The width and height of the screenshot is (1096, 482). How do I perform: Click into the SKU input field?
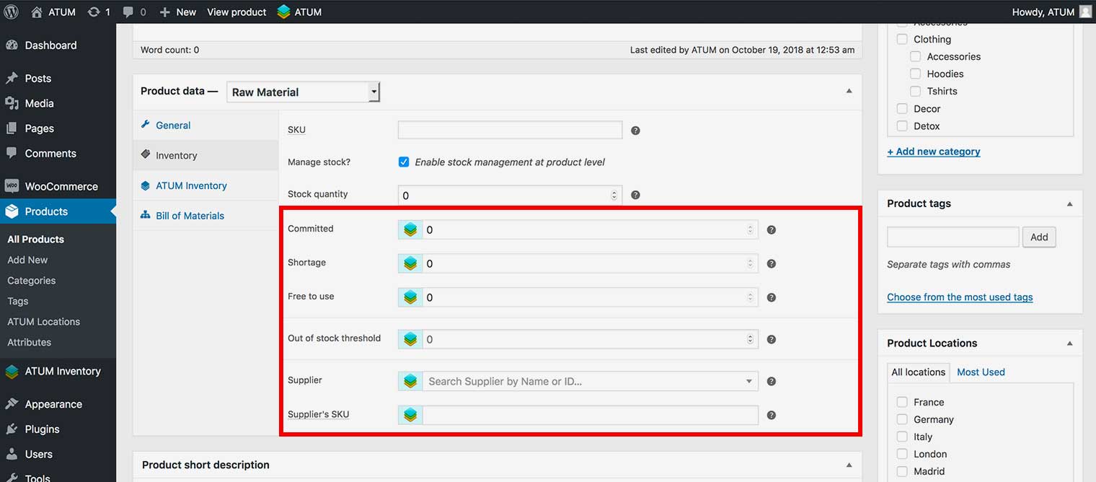click(510, 131)
